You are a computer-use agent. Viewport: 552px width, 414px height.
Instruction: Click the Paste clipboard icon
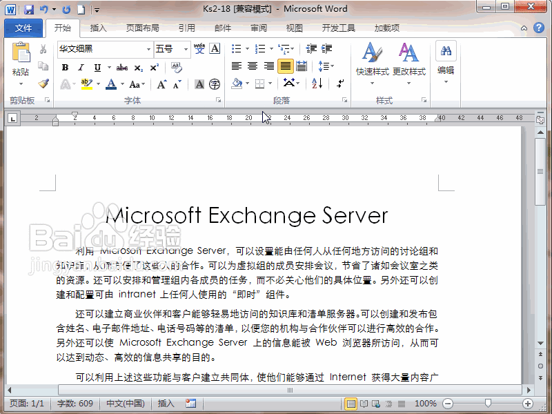pos(21,52)
